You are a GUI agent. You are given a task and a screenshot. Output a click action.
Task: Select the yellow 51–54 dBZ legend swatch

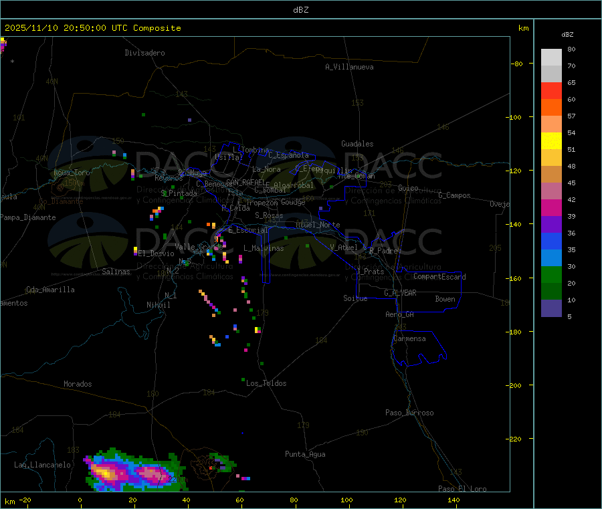551,141
